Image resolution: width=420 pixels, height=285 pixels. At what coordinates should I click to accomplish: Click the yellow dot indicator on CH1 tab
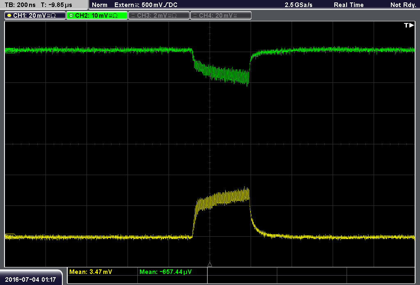tap(9, 16)
